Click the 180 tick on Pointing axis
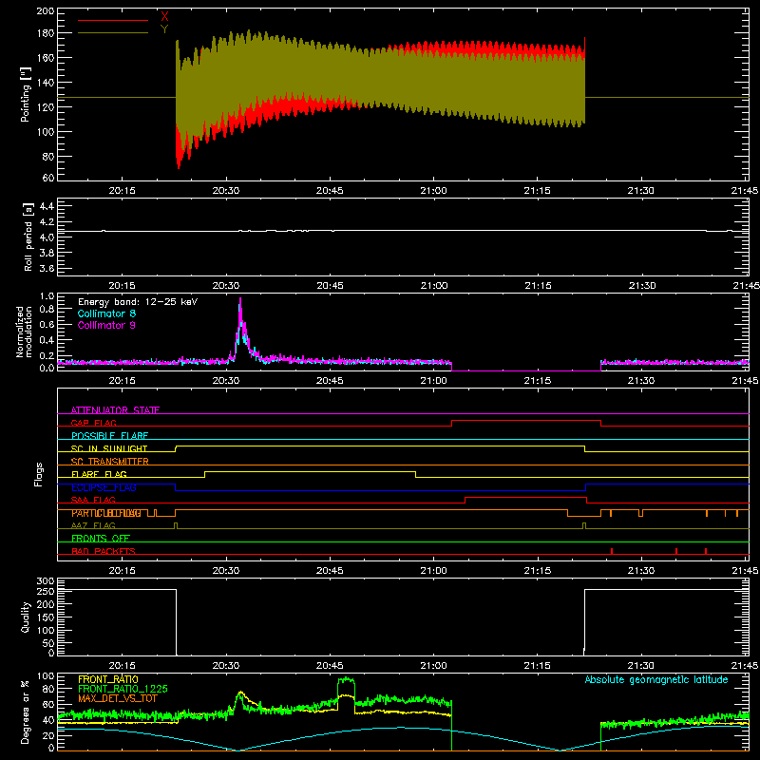This screenshot has width=760, height=760. [45, 33]
